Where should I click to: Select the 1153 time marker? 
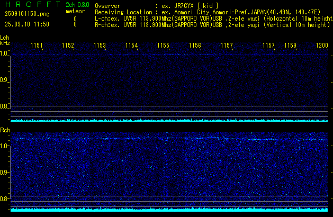[x=100, y=46]
